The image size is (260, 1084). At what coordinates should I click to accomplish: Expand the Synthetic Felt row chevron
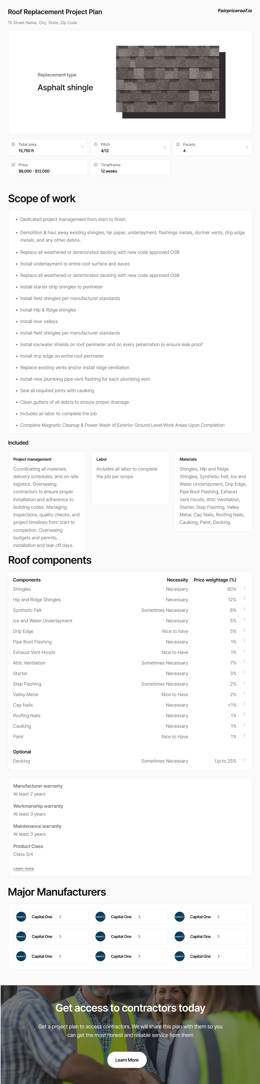pyautogui.click(x=244, y=609)
